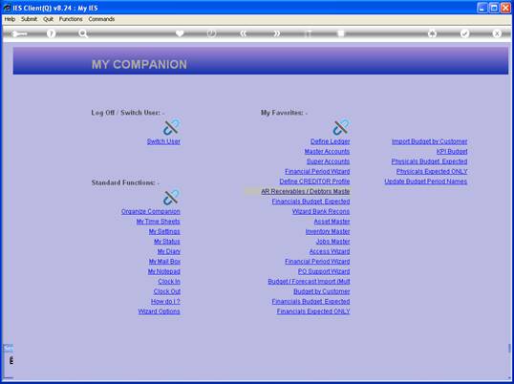Click the heart favorites toolbar icon
Viewport: 514px width, 384px height.
click(180, 33)
